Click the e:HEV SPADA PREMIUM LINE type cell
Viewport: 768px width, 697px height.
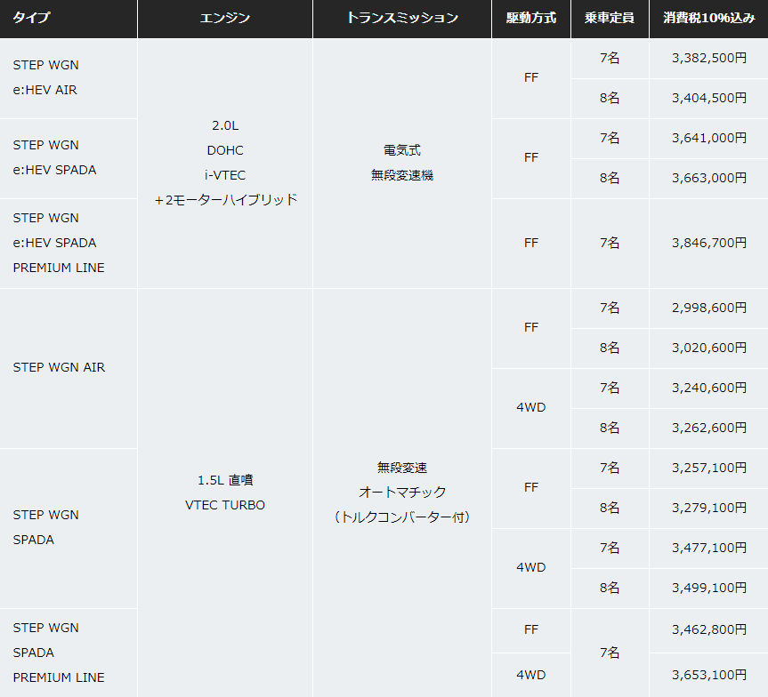pos(58,243)
